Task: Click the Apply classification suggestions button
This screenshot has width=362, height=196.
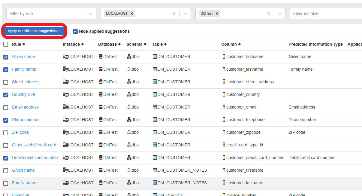Action: tap(33, 31)
